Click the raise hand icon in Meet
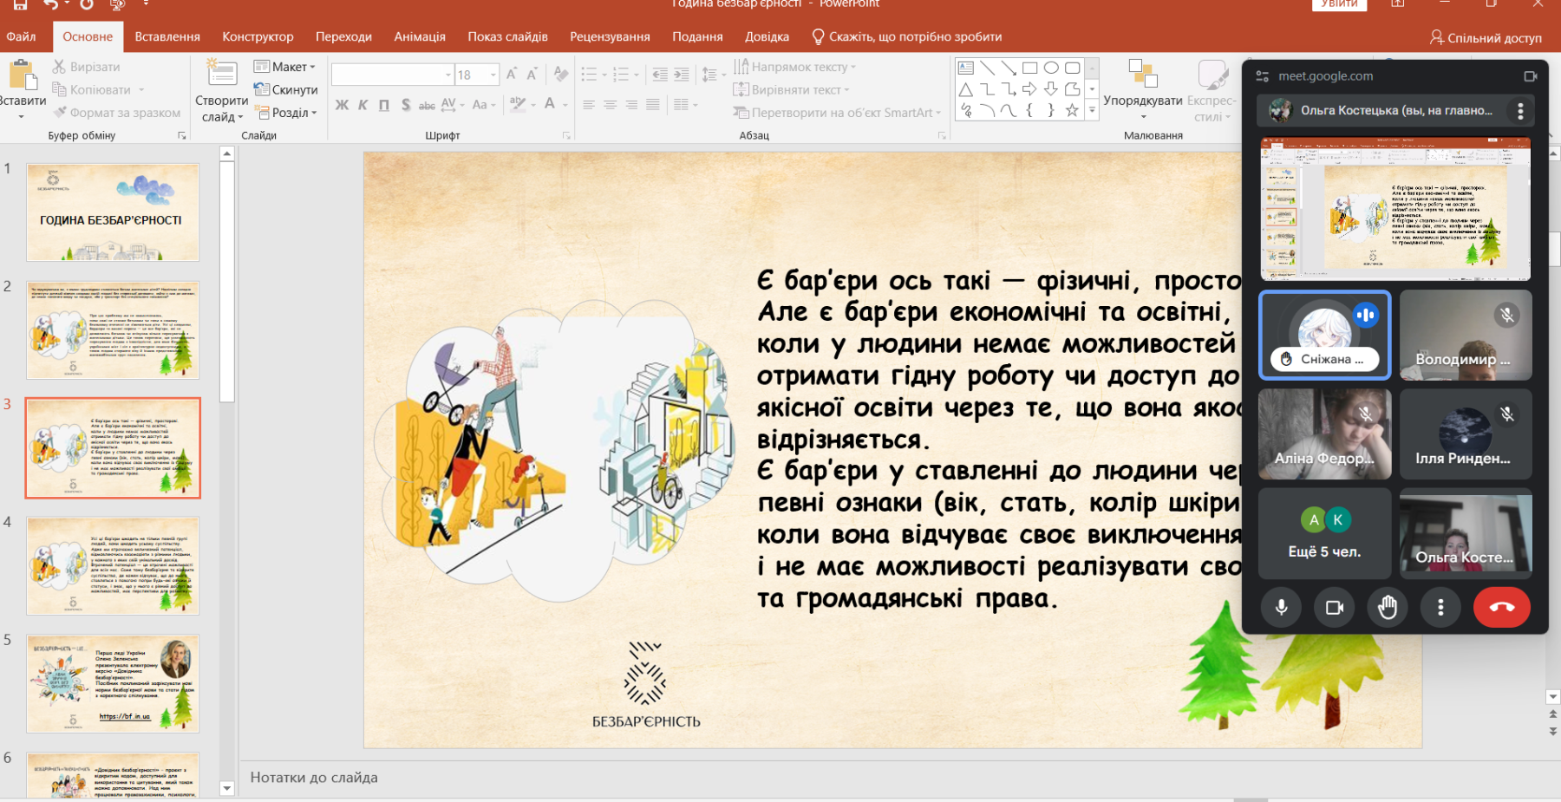 point(1388,607)
